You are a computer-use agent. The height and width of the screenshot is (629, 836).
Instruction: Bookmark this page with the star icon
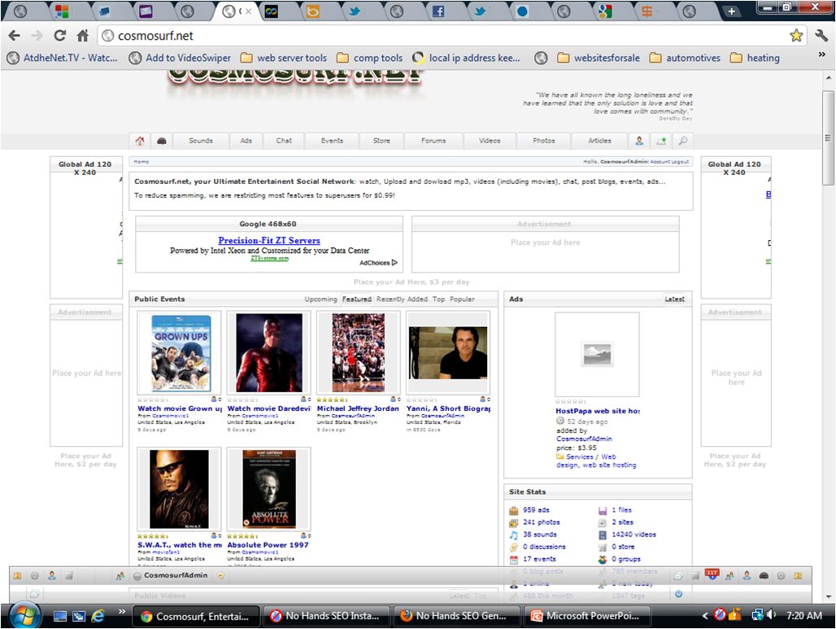pyautogui.click(x=796, y=36)
